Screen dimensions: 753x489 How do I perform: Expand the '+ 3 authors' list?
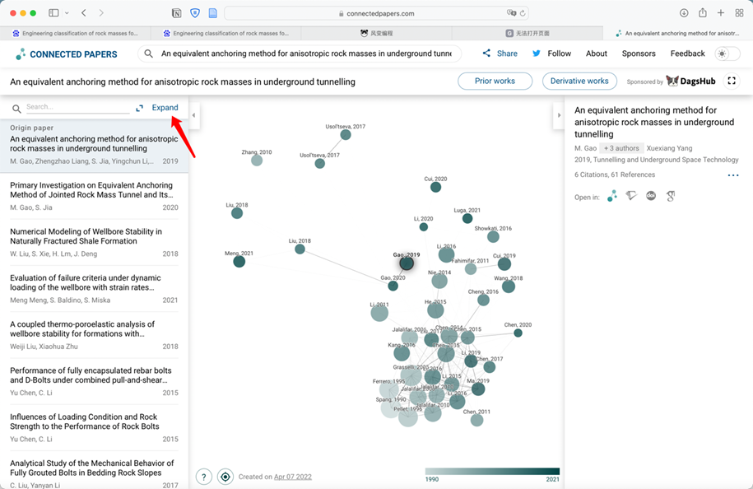(621, 148)
